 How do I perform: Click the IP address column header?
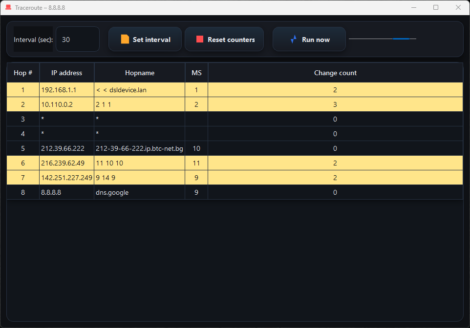coord(66,73)
